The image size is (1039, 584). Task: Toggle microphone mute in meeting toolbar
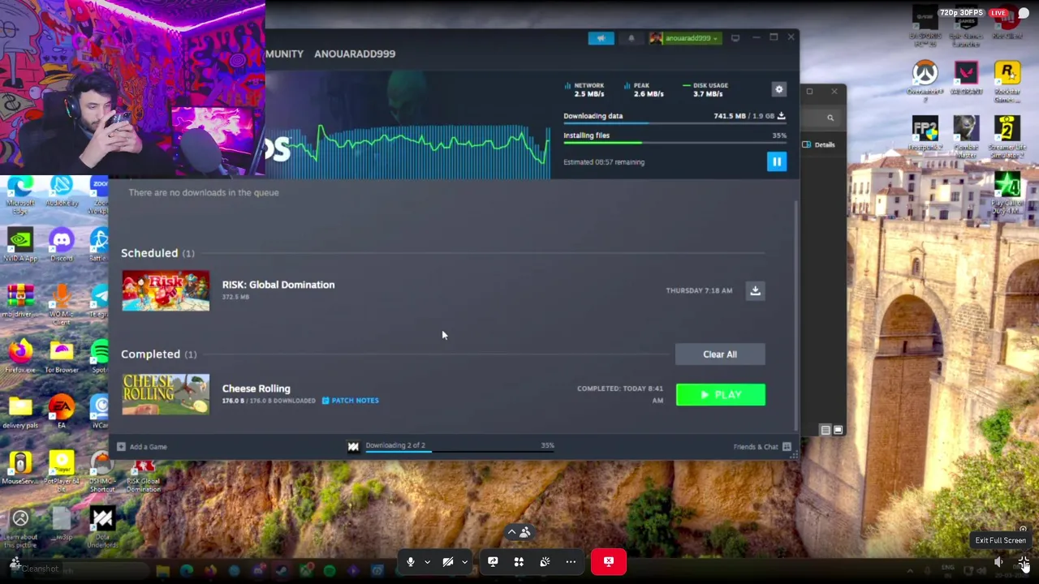click(411, 561)
